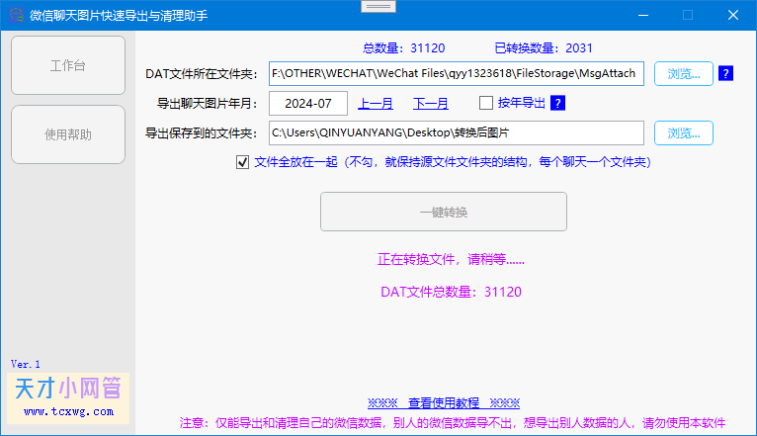Screen dimensions: 757x436
Task: Minimize the window
Action: 643,16
